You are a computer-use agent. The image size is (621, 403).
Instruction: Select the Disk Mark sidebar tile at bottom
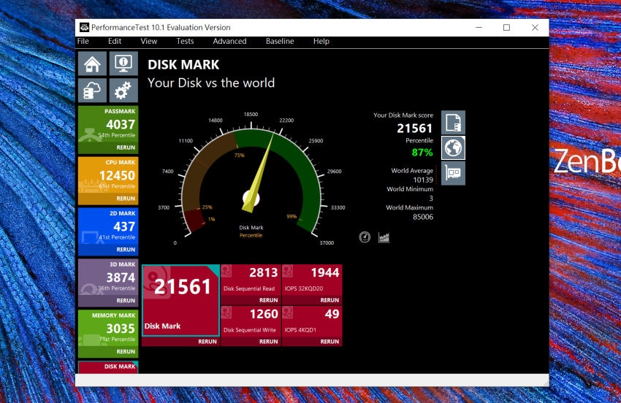click(x=108, y=367)
